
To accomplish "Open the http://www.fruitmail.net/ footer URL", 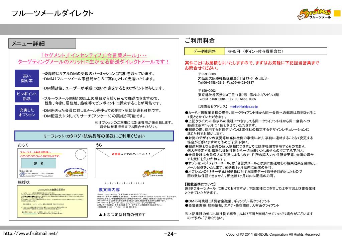I will pos(30,233).
